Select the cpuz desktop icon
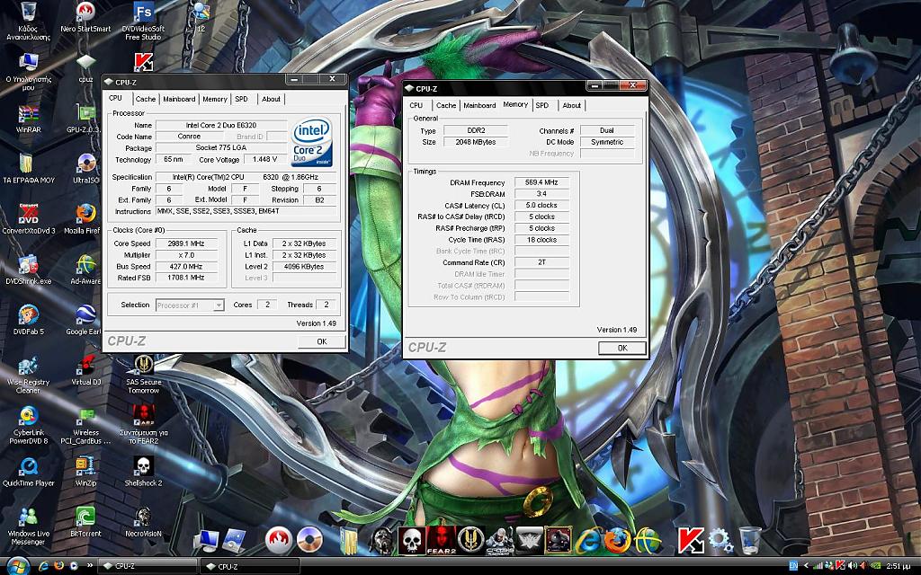Image resolution: width=921 pixels, height=575 pixels. [85, 68]
